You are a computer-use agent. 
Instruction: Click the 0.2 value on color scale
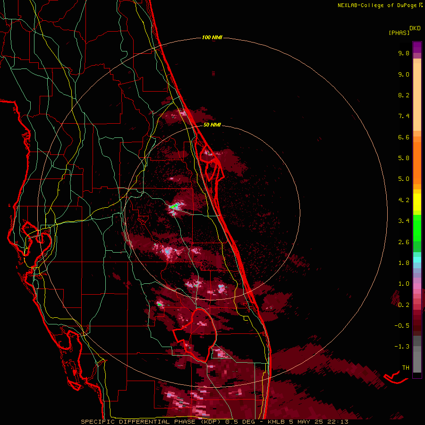(x=404, y=305)
